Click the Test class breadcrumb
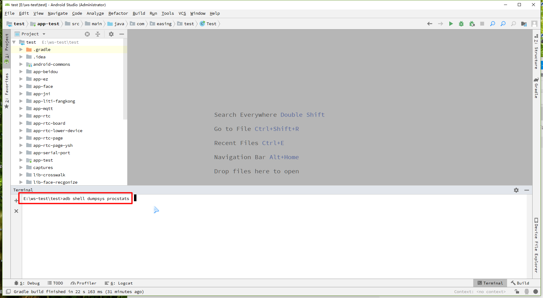This screenshot has height=298, width=543. (x=208, y=24)
